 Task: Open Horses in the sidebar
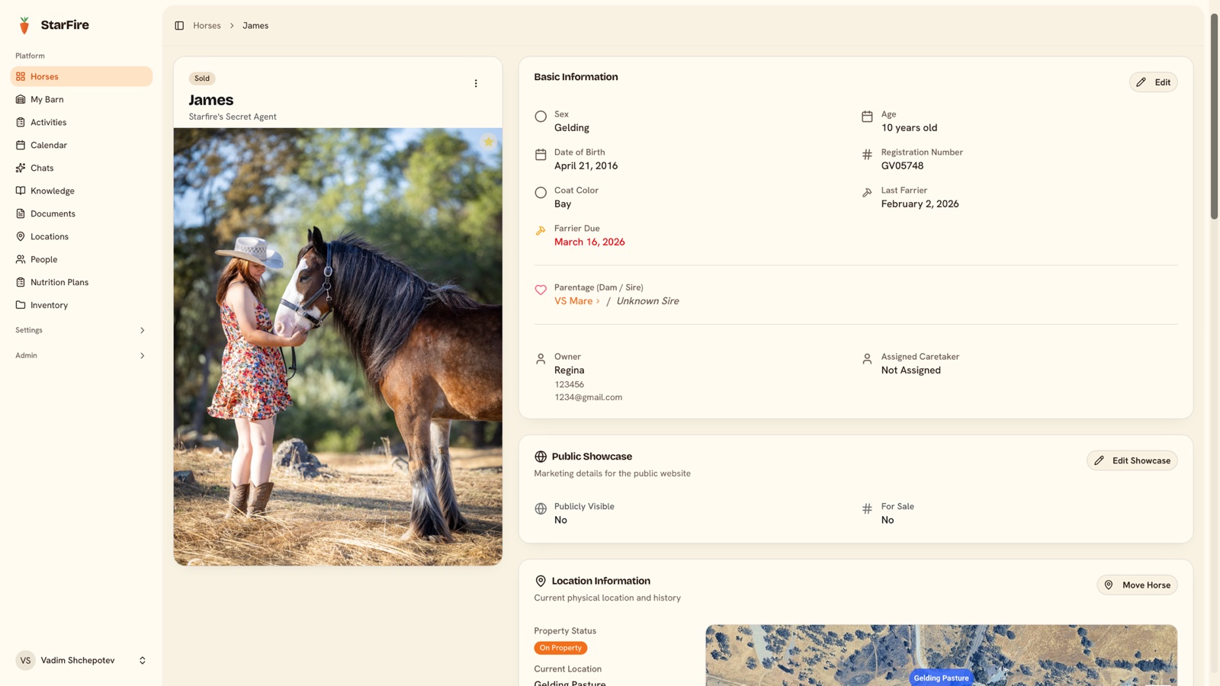click(x=81, y=76)
